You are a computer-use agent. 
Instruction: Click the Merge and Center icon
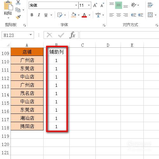pos(150,15)
